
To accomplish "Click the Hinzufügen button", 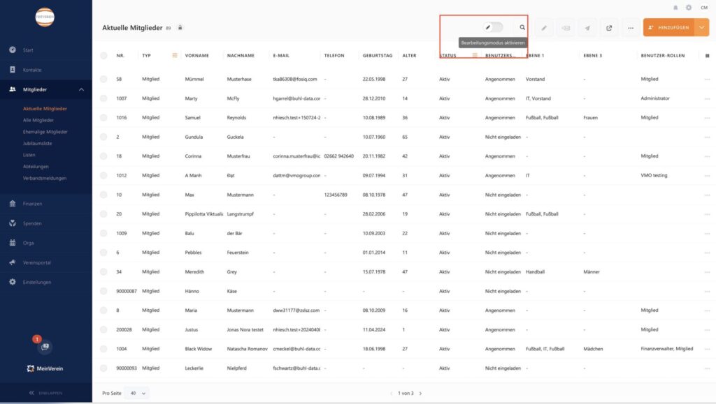I will click(x=668, y=28).
